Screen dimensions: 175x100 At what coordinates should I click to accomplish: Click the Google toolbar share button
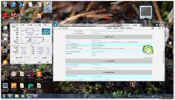pyautogui.click(x=116, y=28)
